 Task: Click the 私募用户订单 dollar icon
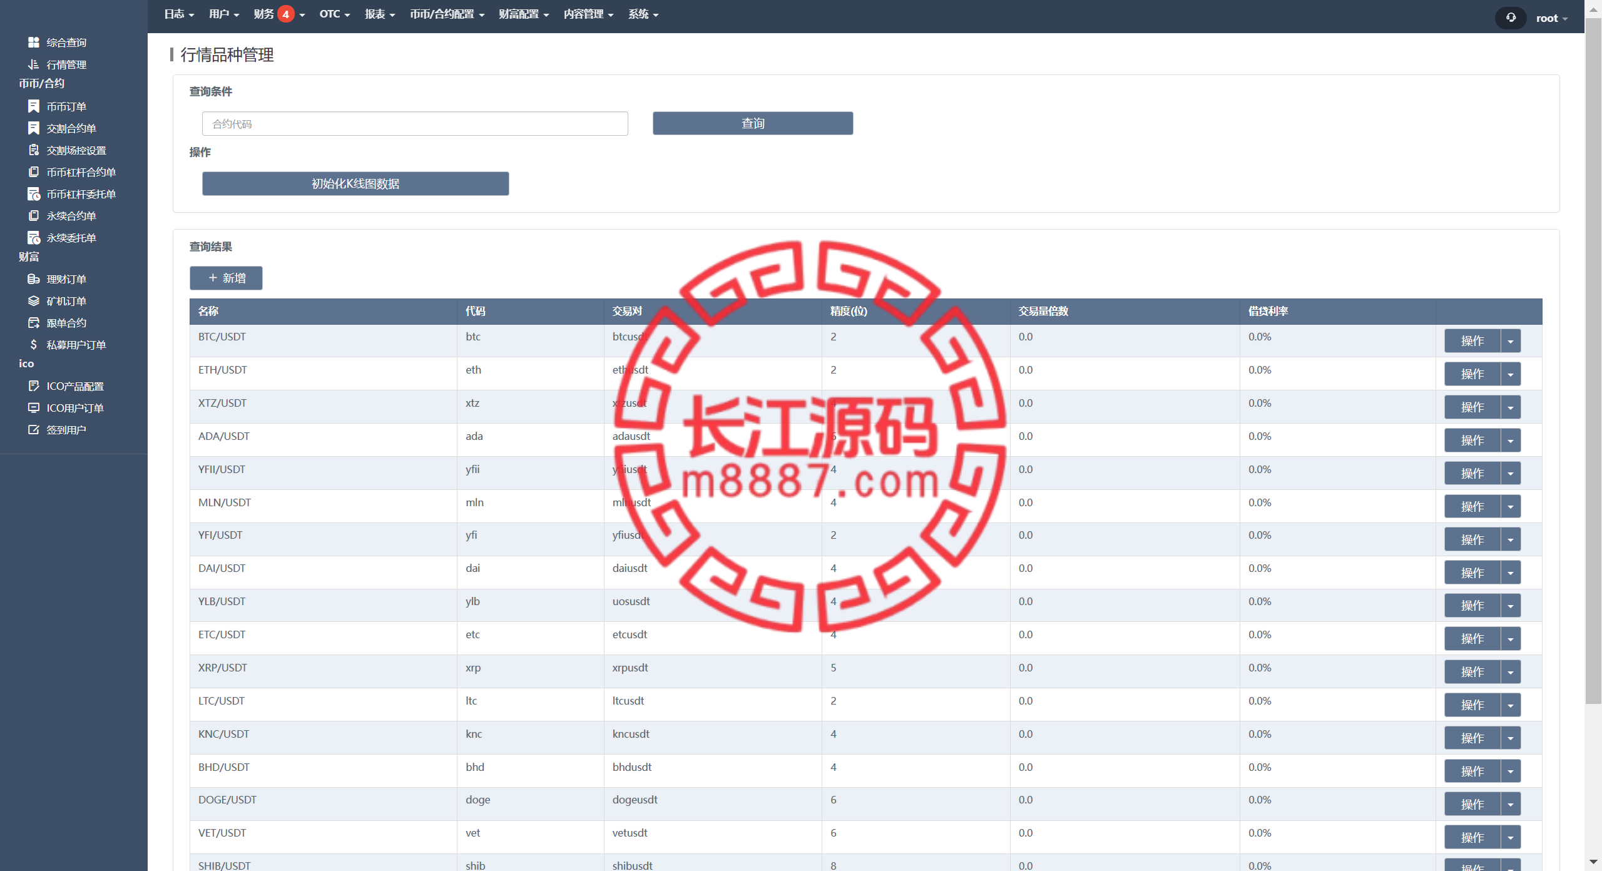coord(34,345)
